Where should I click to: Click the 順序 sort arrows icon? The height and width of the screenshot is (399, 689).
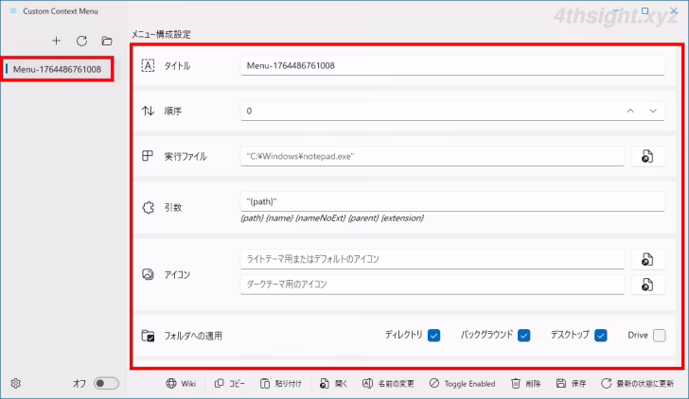[x=148, y=111]
